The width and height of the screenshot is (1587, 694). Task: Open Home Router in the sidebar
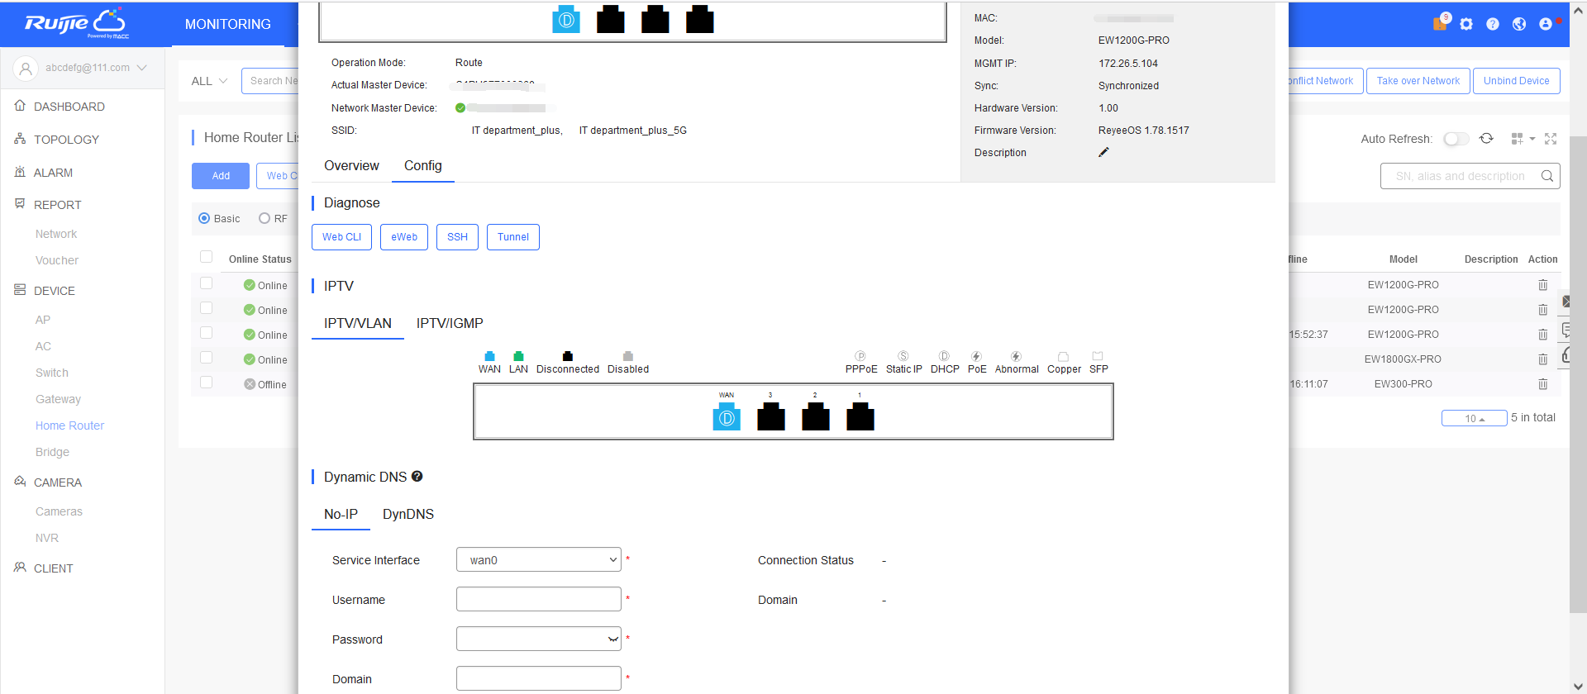coord(69,425)
